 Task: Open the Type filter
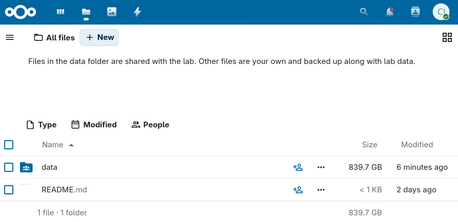tap(42, 125)
